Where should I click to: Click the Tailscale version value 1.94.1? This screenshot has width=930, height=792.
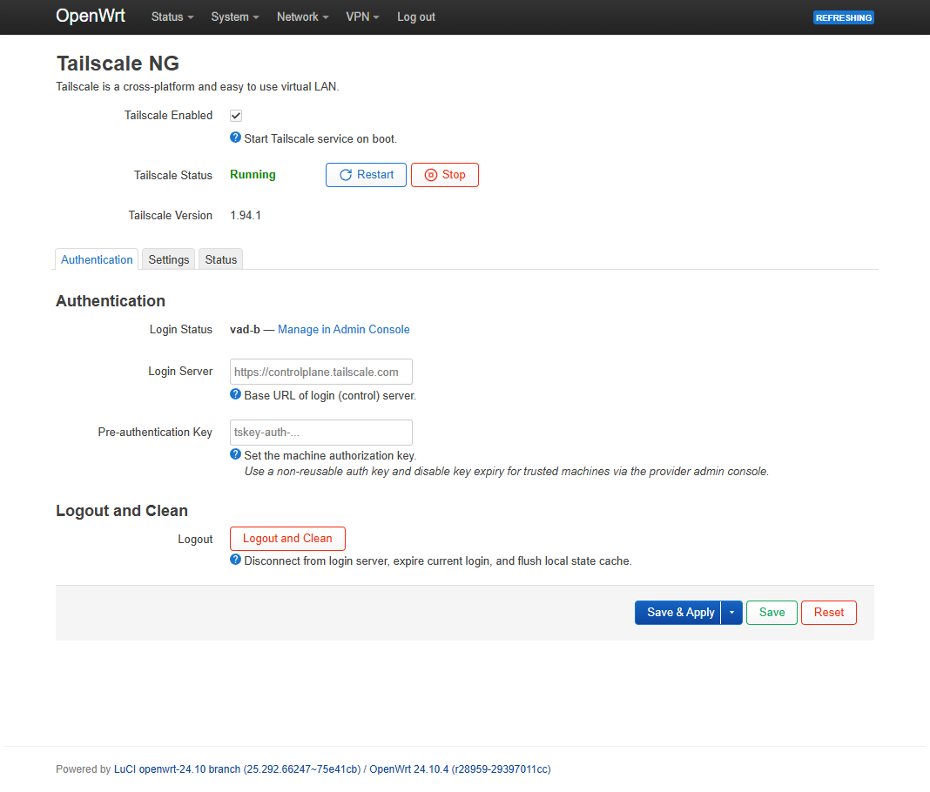coord(246,216)
